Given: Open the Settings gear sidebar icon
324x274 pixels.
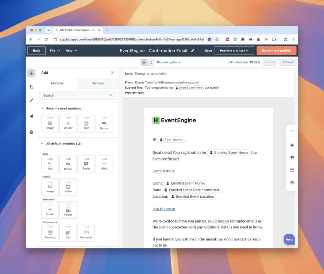Looking at the screenshot, I should 31,132.
